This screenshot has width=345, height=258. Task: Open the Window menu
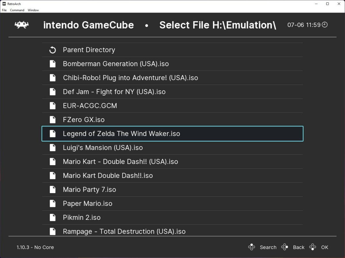(33, 10)
